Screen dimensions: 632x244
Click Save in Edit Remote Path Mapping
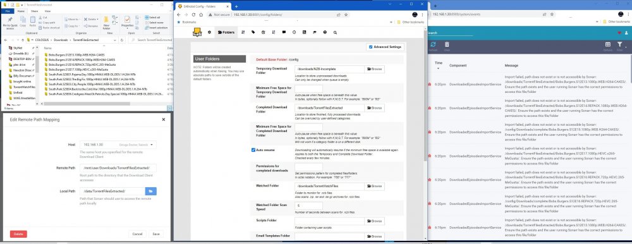(x=156, y=234)
